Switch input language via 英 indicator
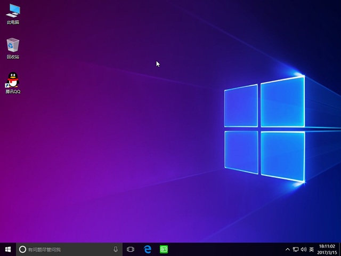Image resolution: width=341 pixels, height=256 pixels. 311,249
